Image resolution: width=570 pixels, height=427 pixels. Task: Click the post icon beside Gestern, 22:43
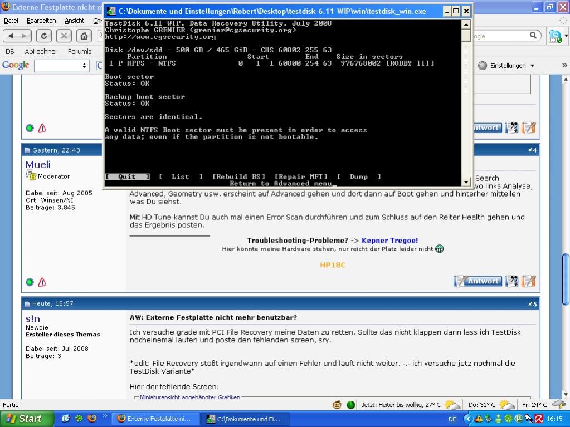[x=27, y=150]
